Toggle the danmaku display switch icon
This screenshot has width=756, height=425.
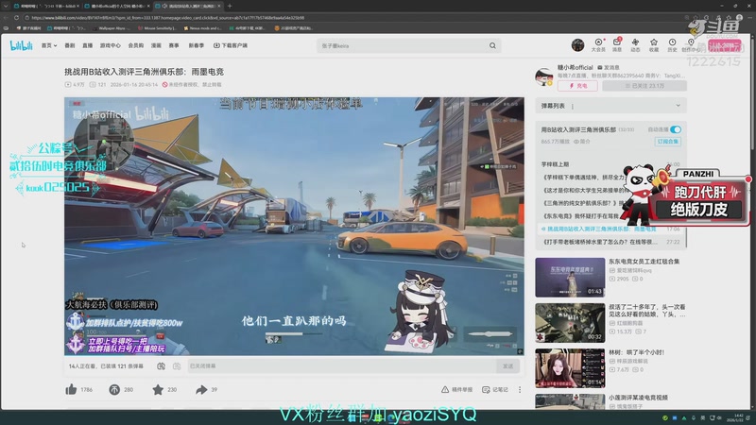[161, 366]
